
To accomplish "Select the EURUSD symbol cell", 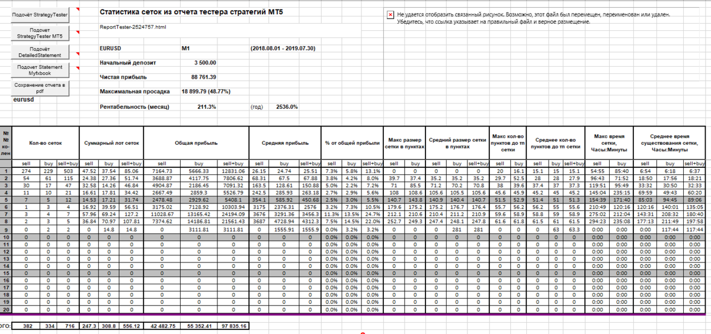I will [x=110, y=48].
